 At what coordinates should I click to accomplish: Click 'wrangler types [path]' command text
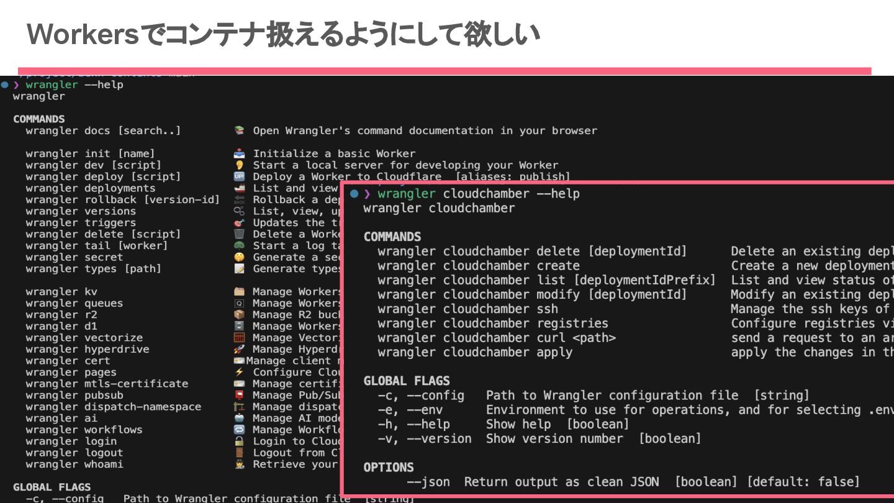coord(93,269)
